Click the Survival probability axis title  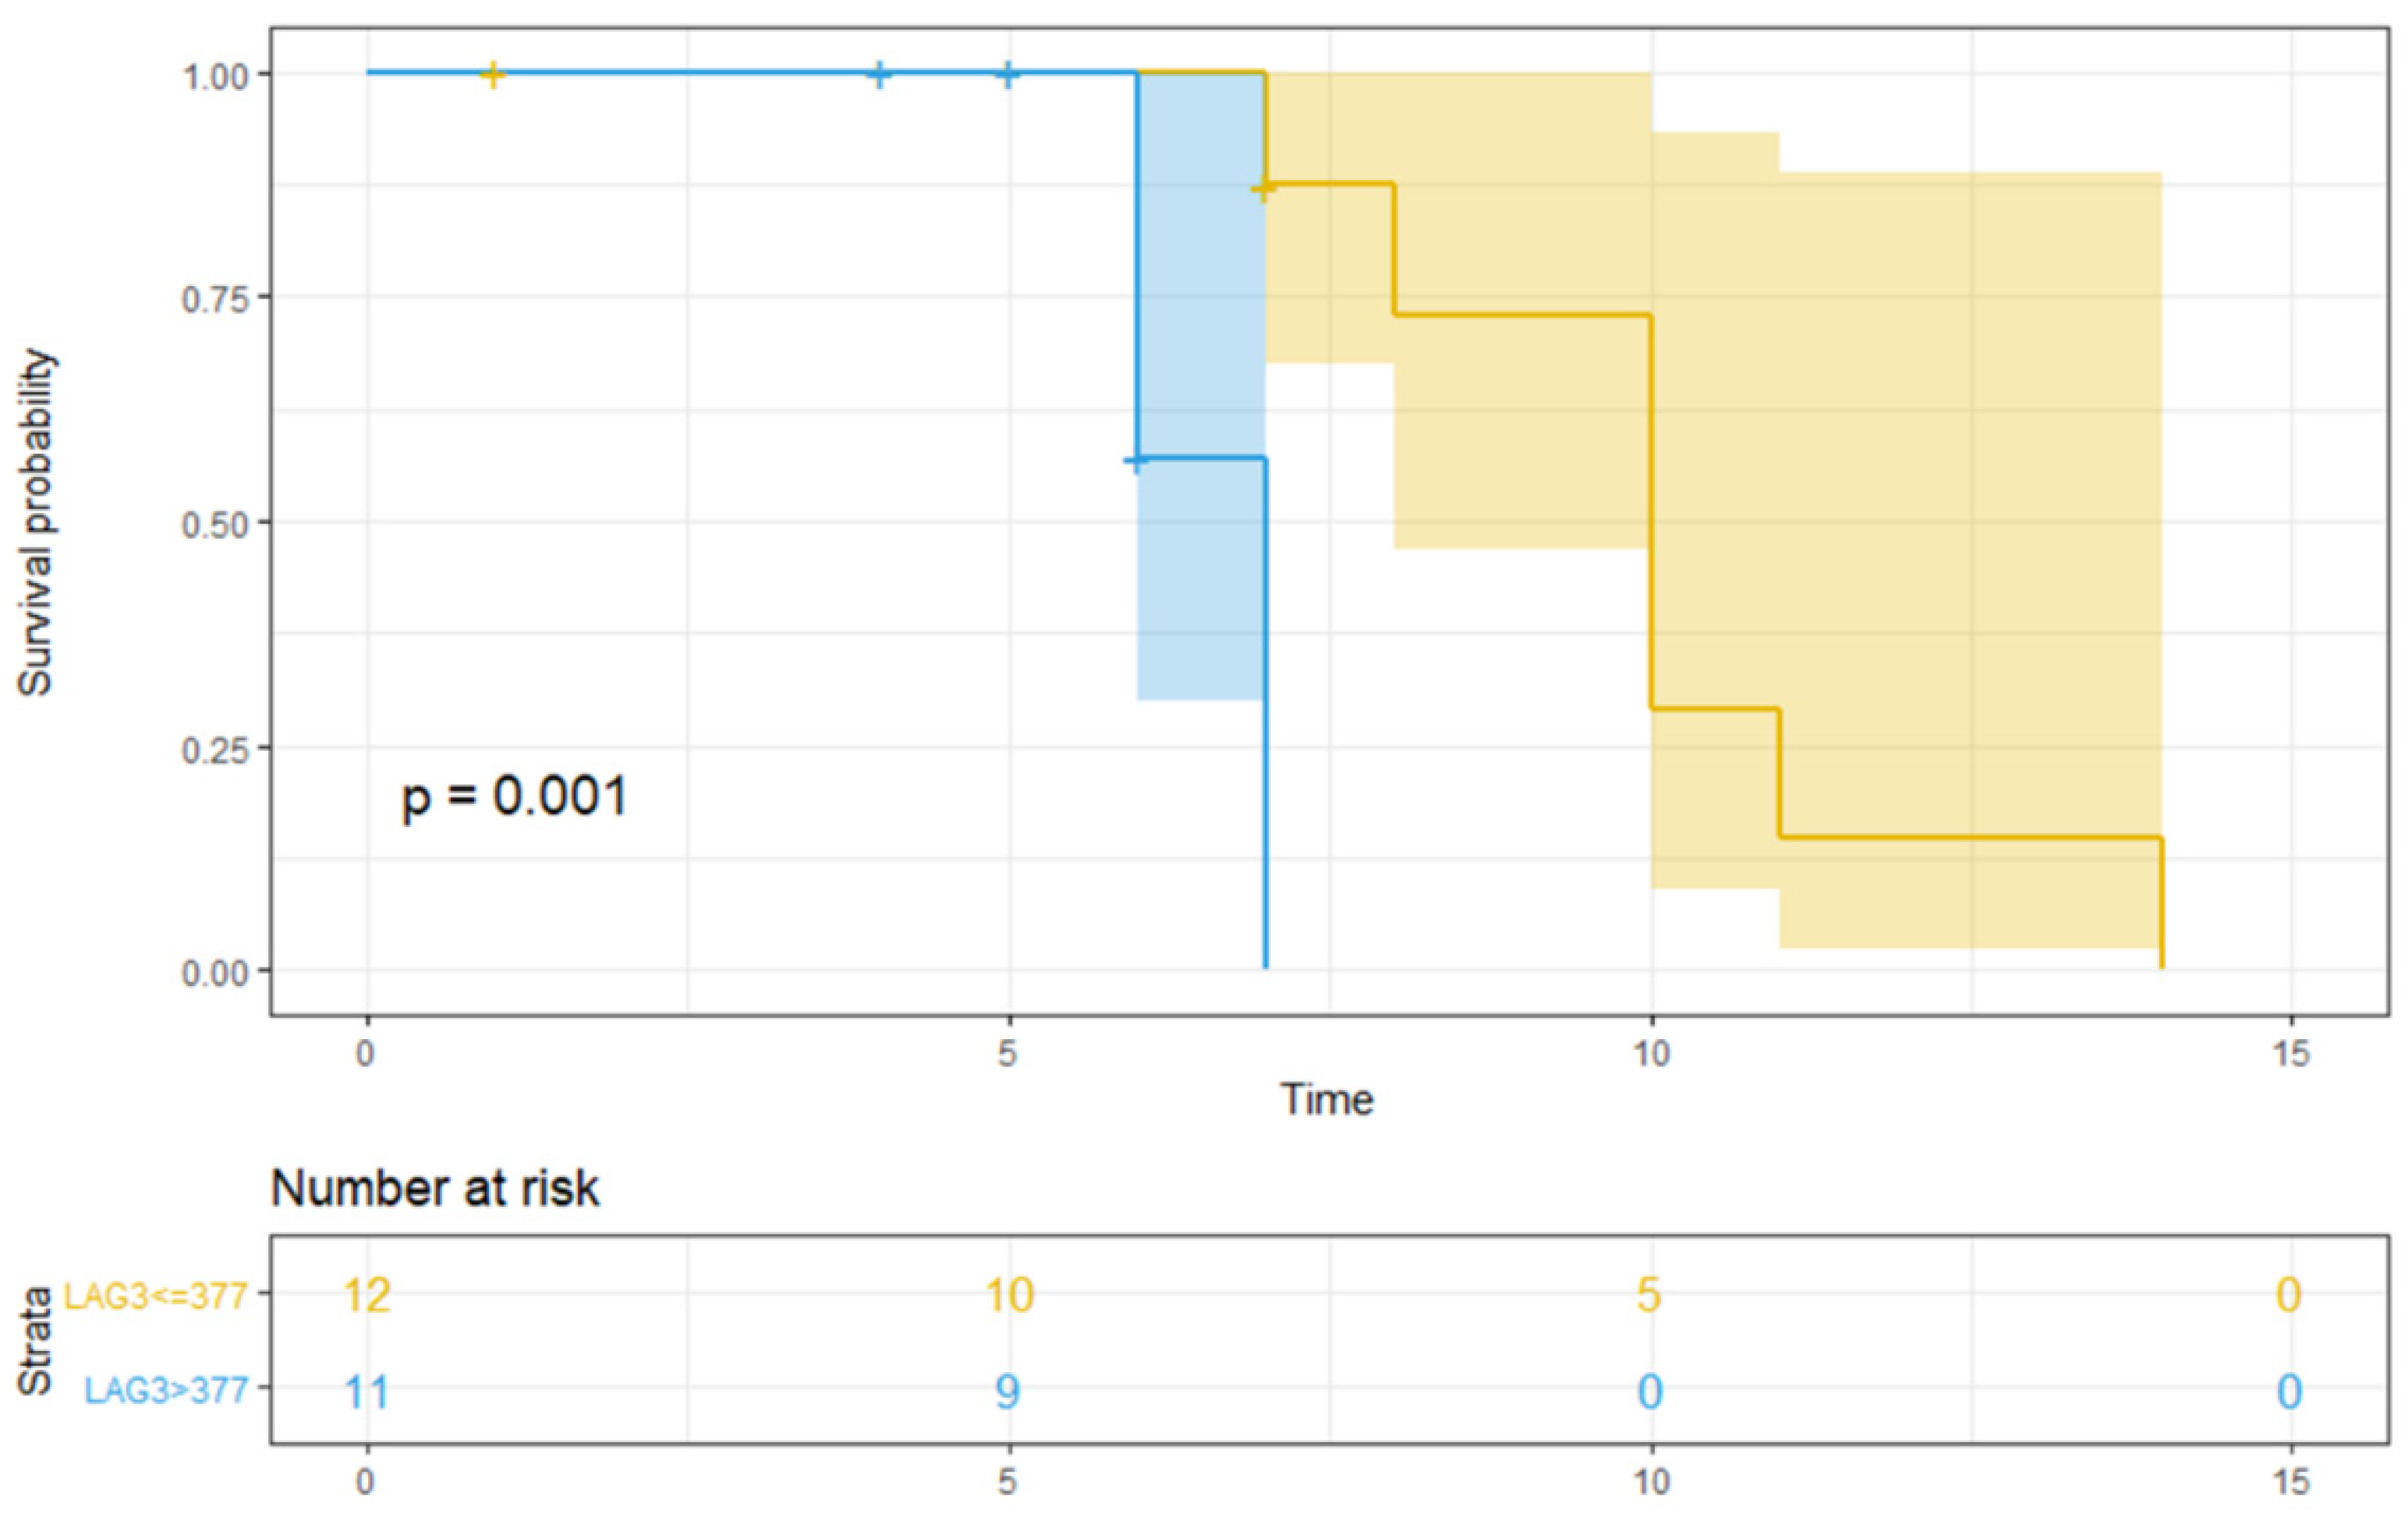(x=36, y=522)
